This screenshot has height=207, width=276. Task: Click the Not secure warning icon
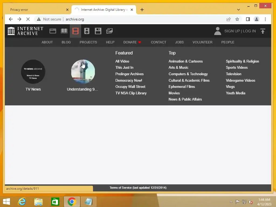(x=39, y=19)
